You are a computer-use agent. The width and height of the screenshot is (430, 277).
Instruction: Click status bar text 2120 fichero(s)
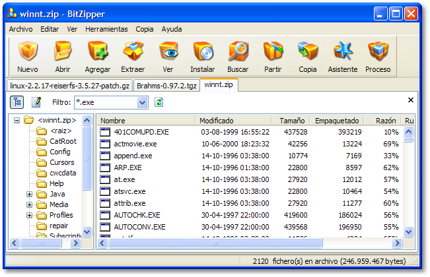click(x=277, y=261)
